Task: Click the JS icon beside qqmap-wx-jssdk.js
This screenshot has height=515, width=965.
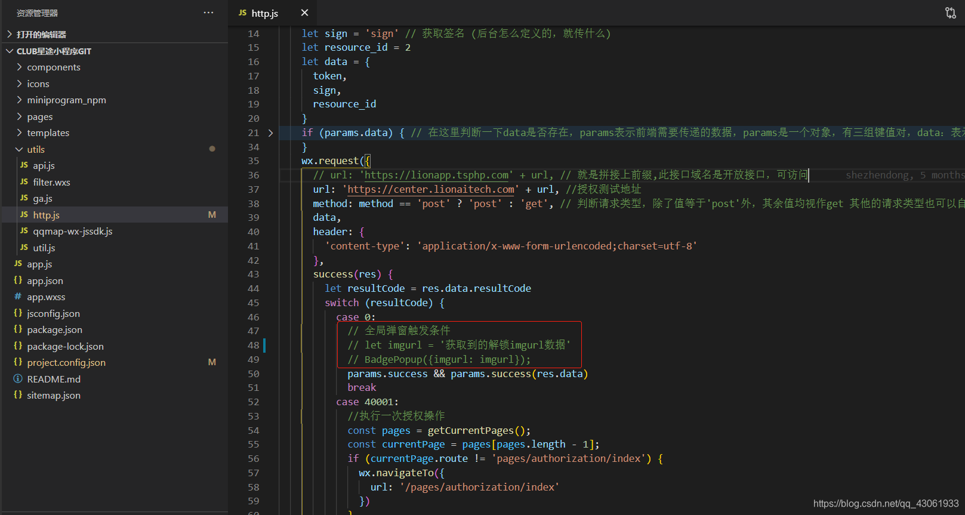Action: [x=24, y=230]
